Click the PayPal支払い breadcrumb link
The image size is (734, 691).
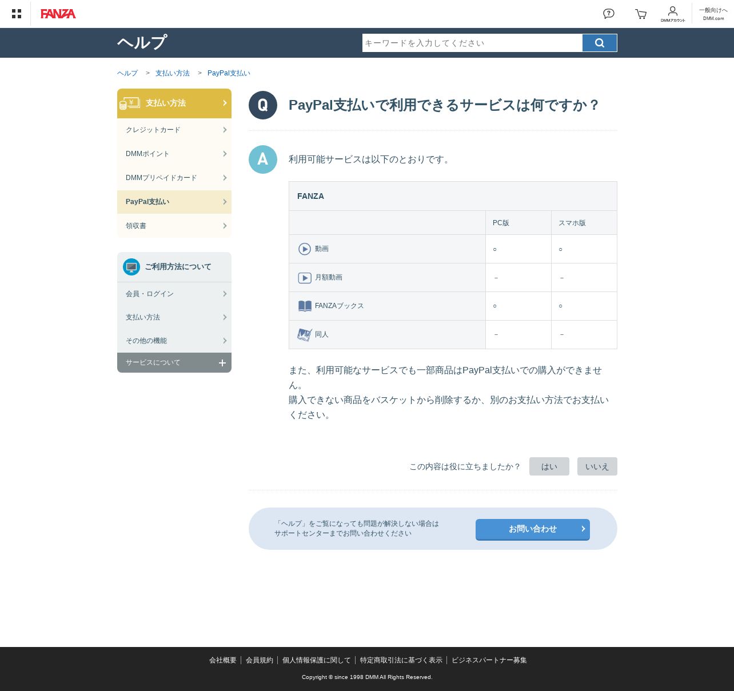click(229, 73)
